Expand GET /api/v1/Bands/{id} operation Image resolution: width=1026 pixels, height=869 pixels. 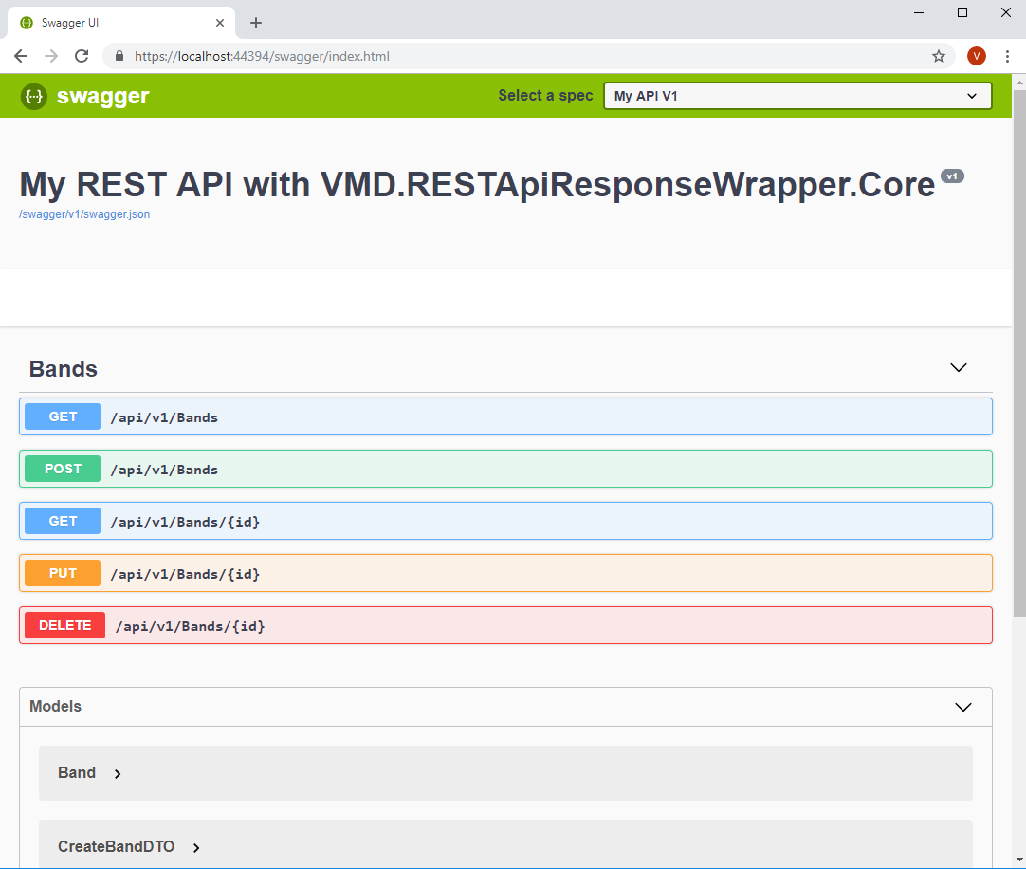(x=505, y=521)
